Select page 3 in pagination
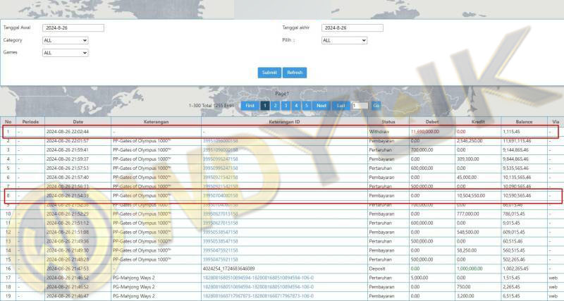The image size is (564, 301). (286, 105)
